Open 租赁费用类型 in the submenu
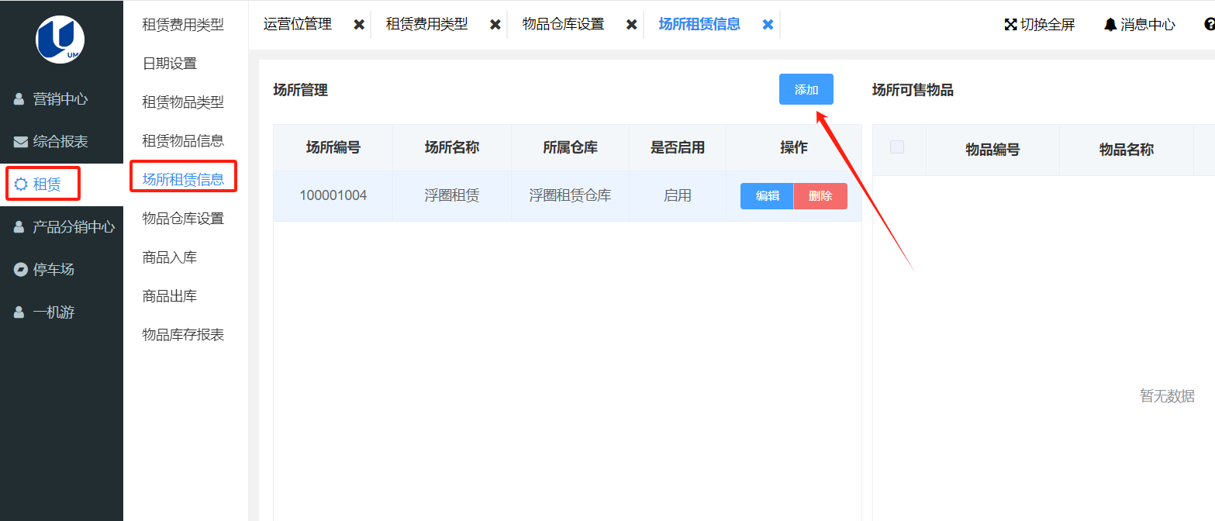This screenshot has width=1215, height=521. tap(183, 25)
